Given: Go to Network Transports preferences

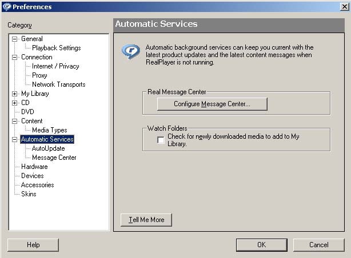Looking at the screenshot, I should coord(58,84).
